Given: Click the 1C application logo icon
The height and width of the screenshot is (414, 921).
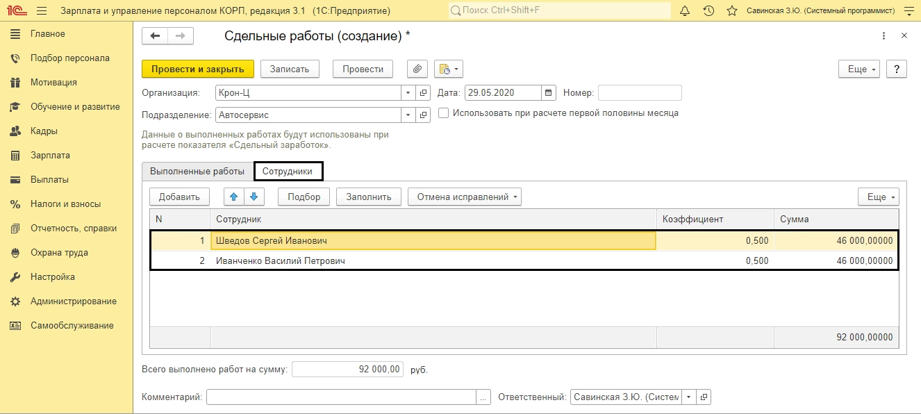Looking at the screenshot, I should tap(16, 10).
